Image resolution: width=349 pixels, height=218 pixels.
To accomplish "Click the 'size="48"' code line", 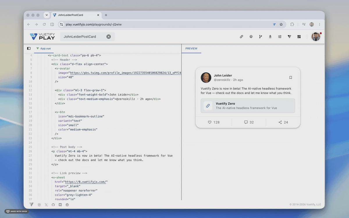I will tap(66, 77).
